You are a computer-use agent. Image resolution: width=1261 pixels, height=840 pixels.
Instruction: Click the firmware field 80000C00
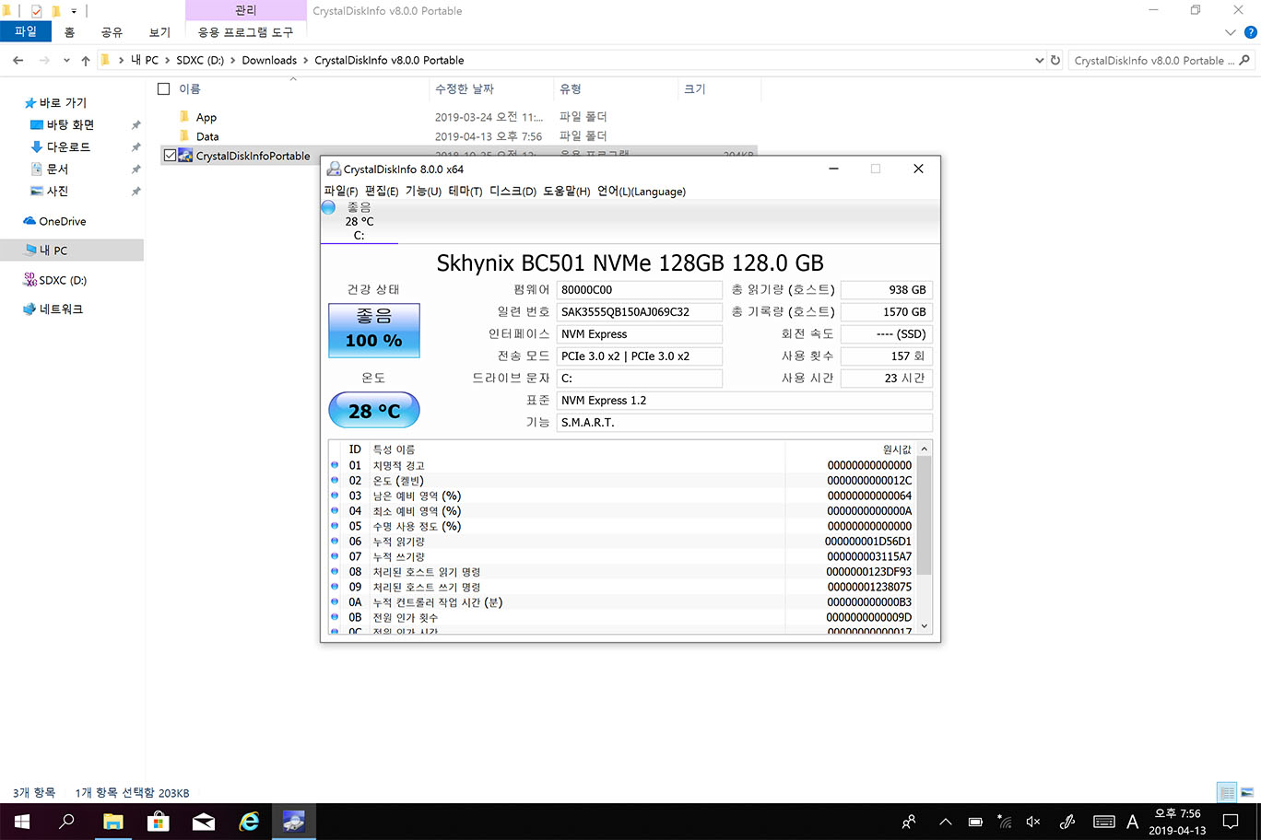640,289
